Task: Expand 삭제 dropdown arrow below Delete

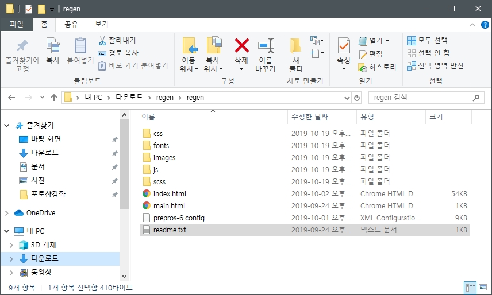Action: tap(241, 69)
